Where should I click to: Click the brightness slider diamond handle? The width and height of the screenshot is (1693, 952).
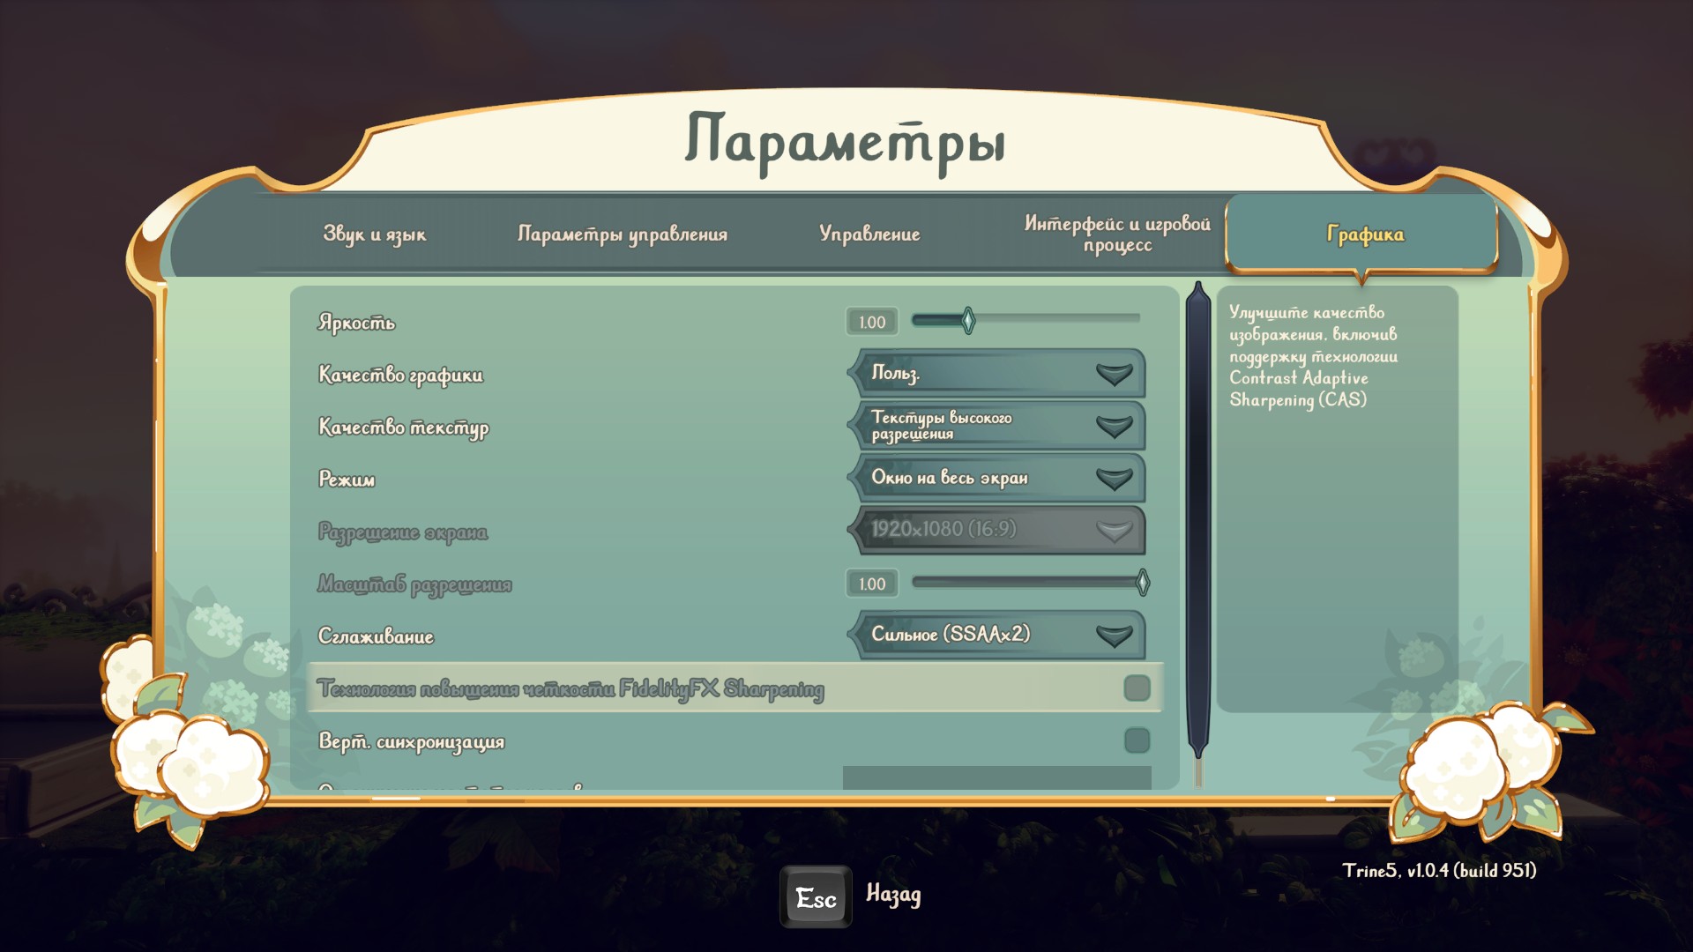coord(968,321)
